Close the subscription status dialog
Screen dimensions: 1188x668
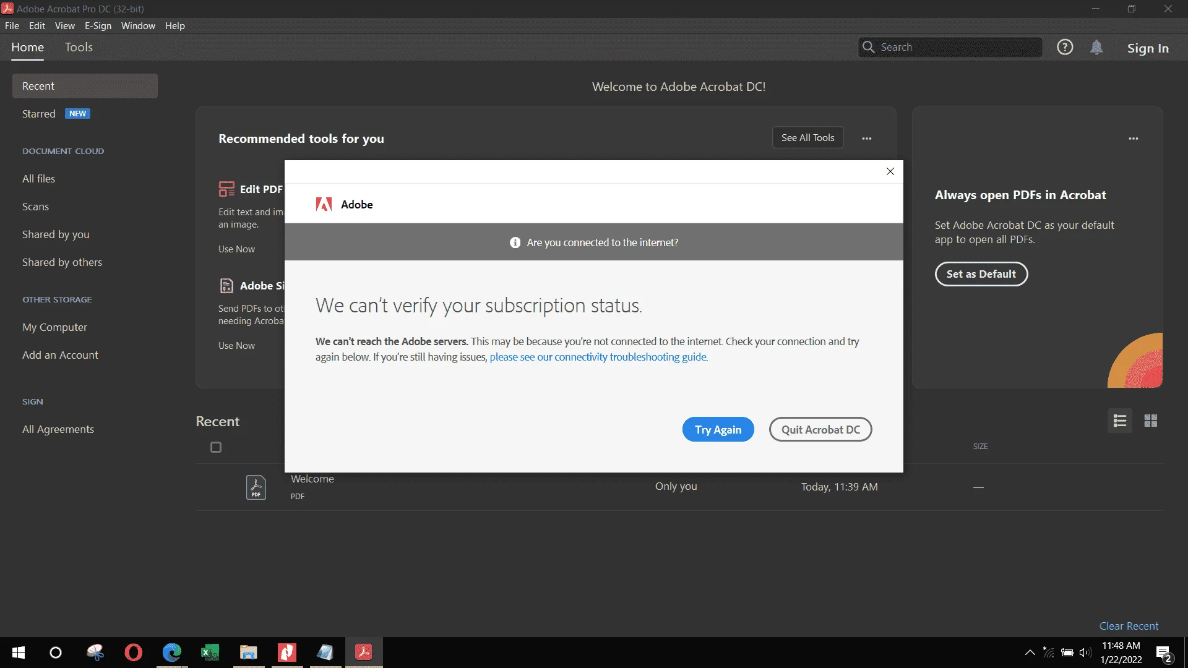tap(890, 171)
